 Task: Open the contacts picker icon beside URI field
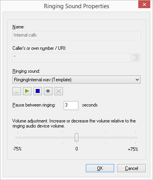[x=136, y=58]
